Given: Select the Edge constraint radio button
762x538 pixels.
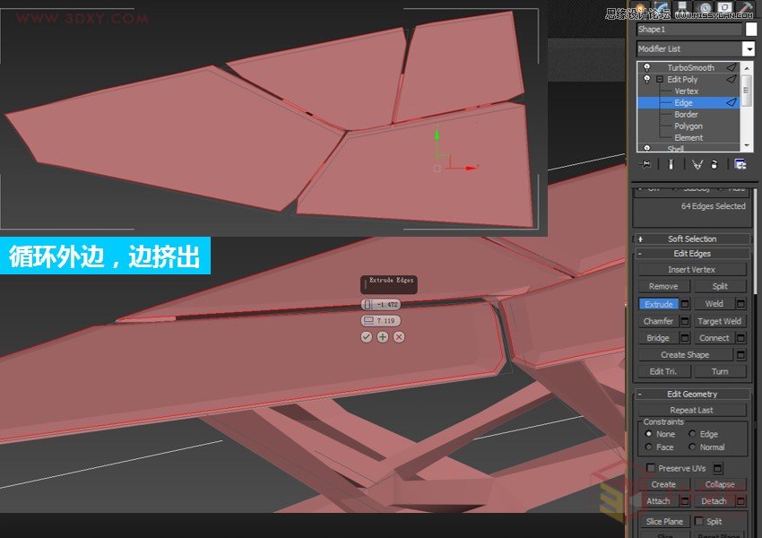Looking at the screenshot, I should pyautogui.click(x=692, y=434).
